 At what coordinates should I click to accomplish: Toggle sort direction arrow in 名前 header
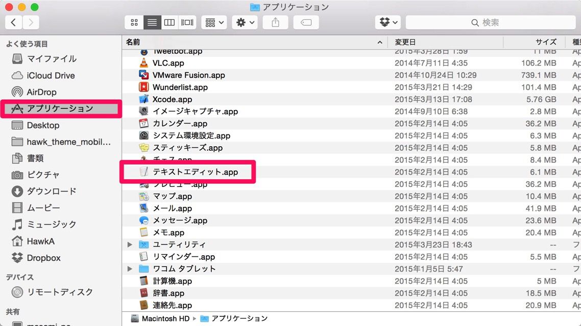(x=380, y=42)
